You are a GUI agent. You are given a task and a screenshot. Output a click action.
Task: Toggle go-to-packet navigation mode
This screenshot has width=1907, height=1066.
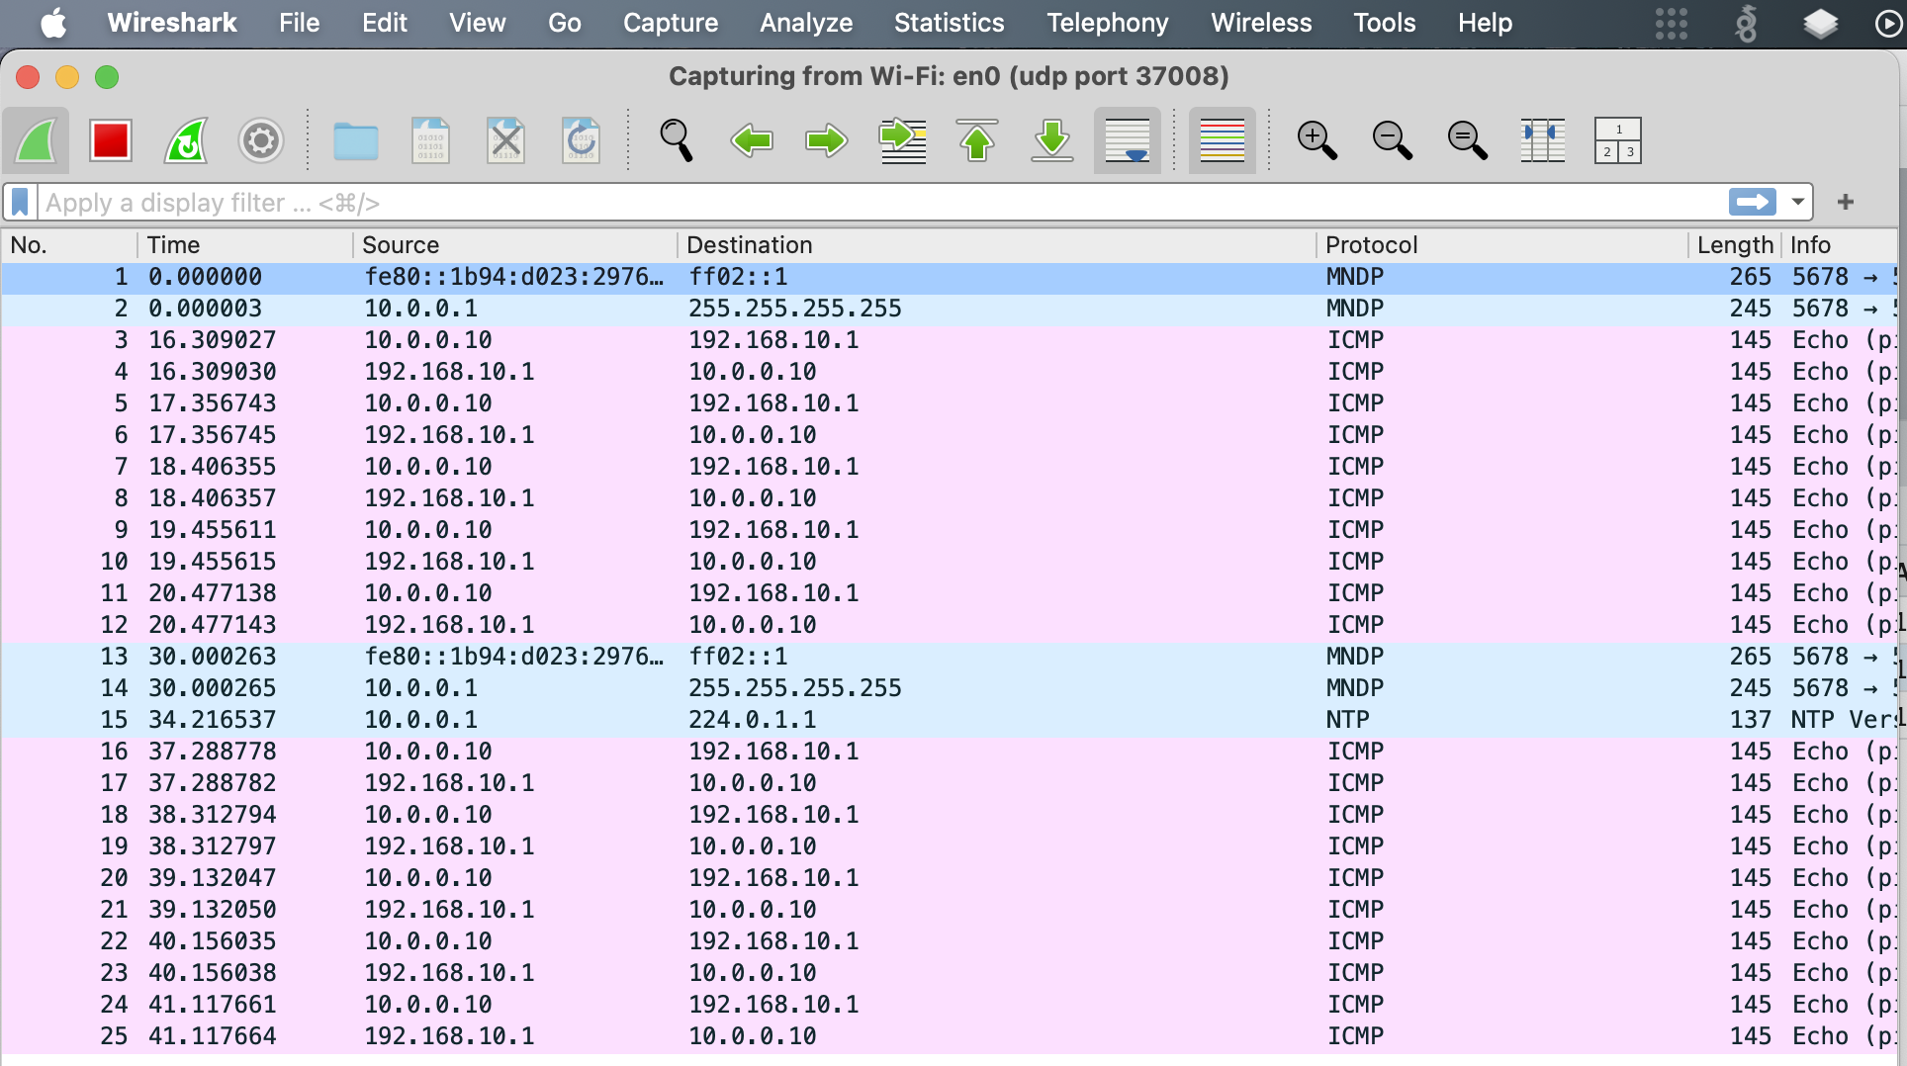point(902,140)
